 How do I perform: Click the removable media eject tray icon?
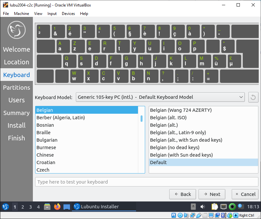193,206
